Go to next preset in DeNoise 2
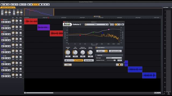The height and width of the screenshot is (96, 172). click(x=107, y=25)
